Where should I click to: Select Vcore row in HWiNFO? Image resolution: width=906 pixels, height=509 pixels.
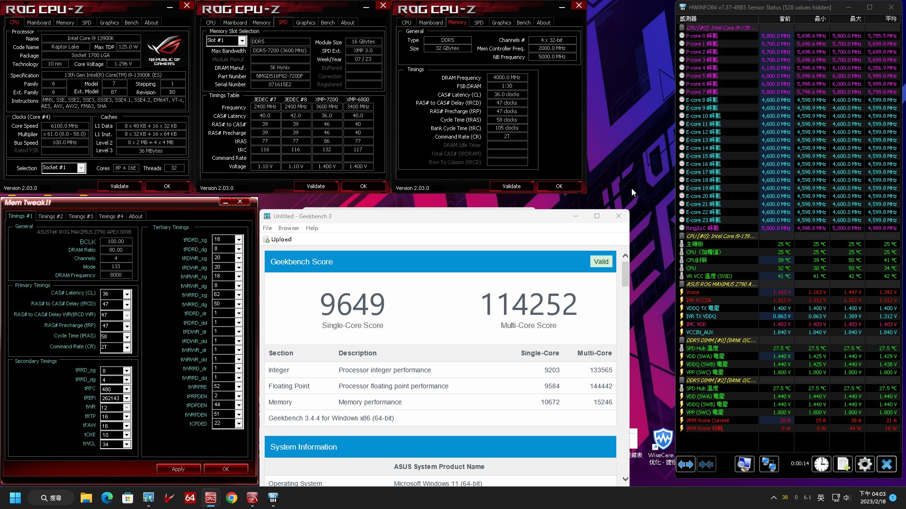(789, 292)
